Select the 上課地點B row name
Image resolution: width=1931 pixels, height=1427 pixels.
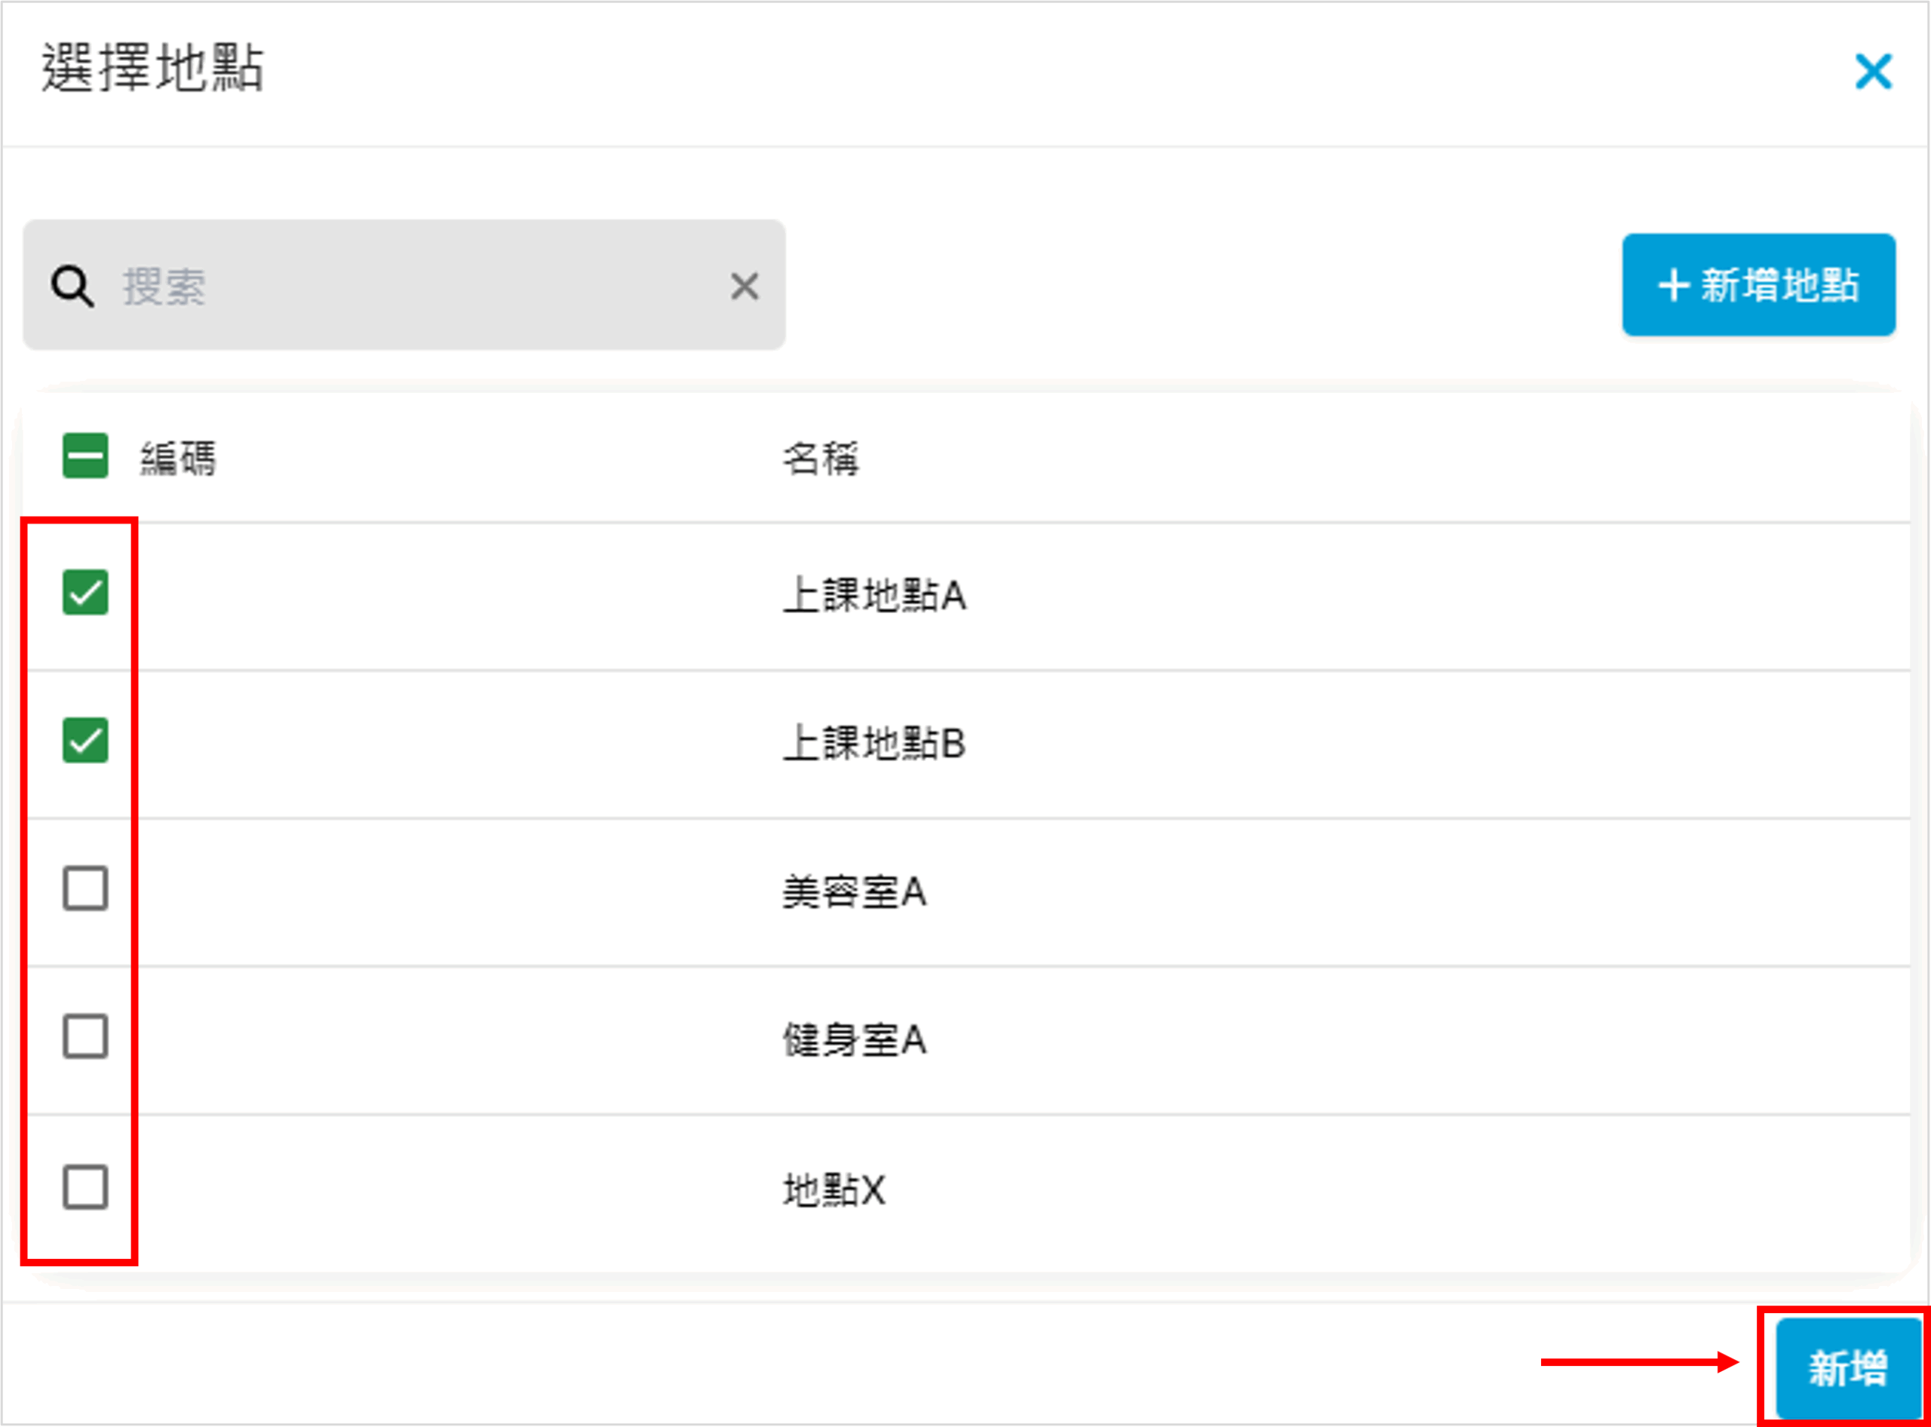click(874, 743)
